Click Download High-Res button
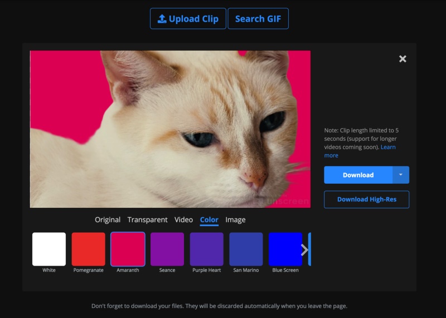This screenshot has height=318, width=446. tap(366, 199)
